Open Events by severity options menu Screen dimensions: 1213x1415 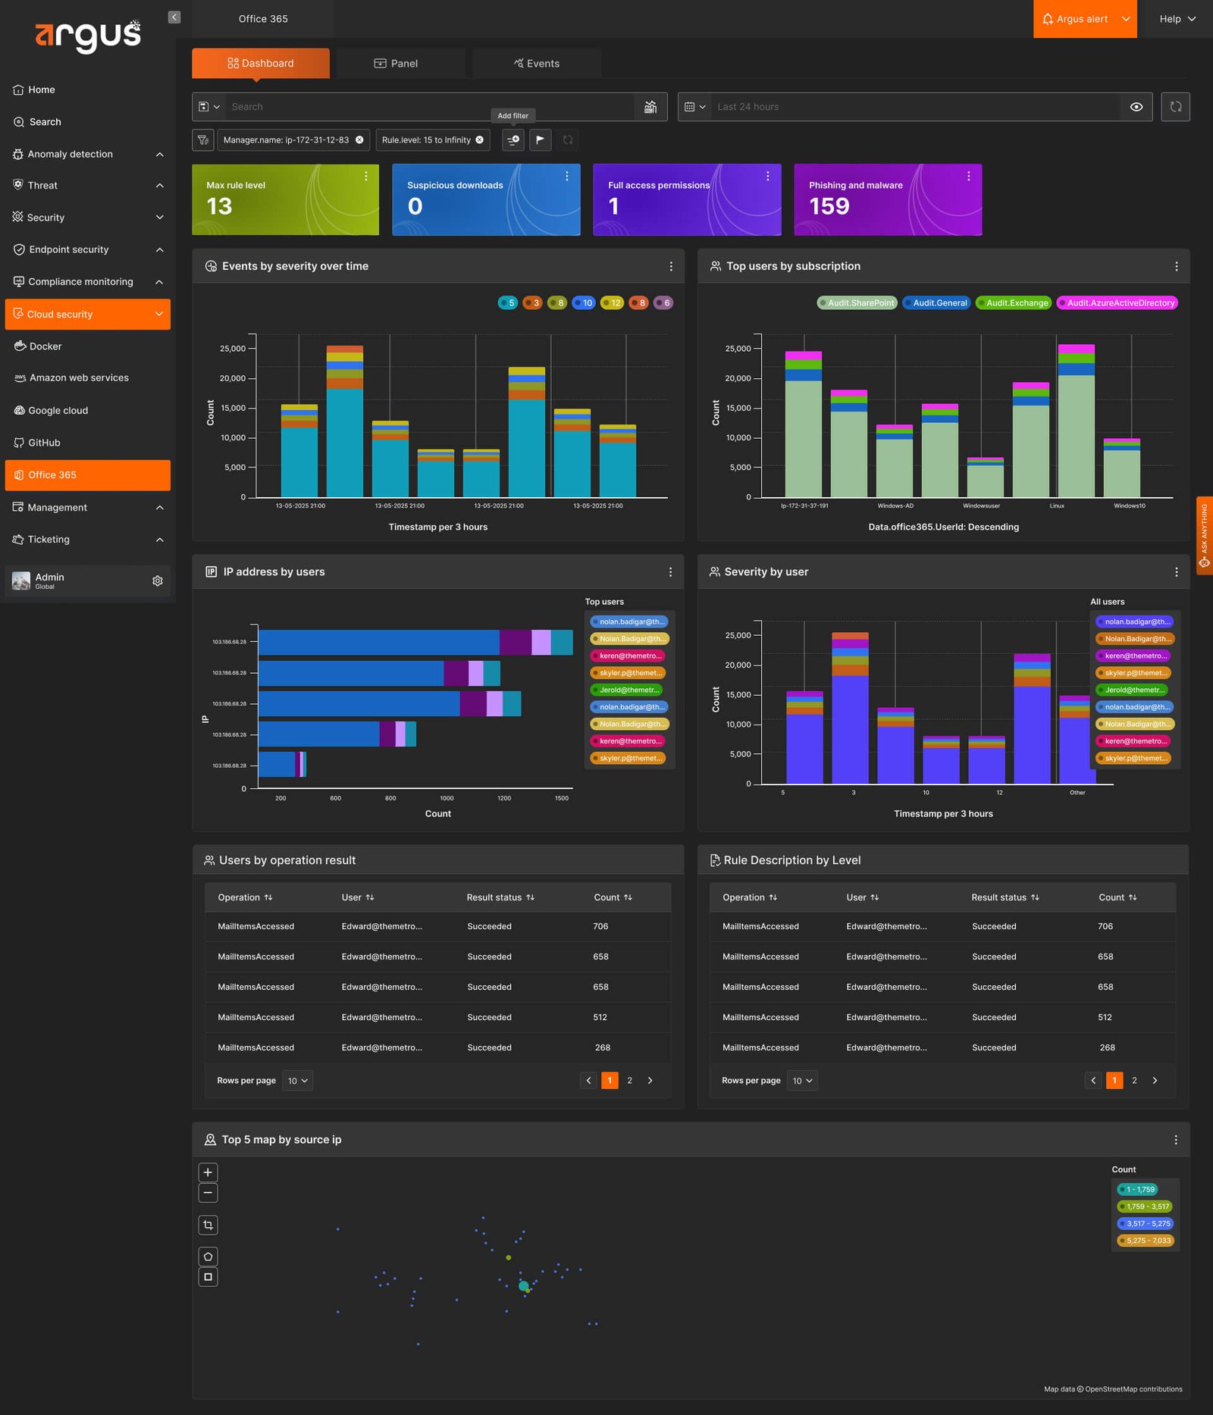[671, 266]
